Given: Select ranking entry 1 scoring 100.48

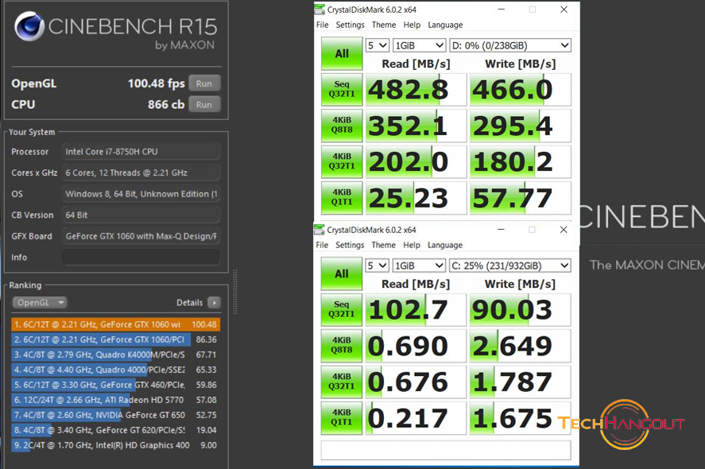Looking at the screenshot, I should 116,324.
